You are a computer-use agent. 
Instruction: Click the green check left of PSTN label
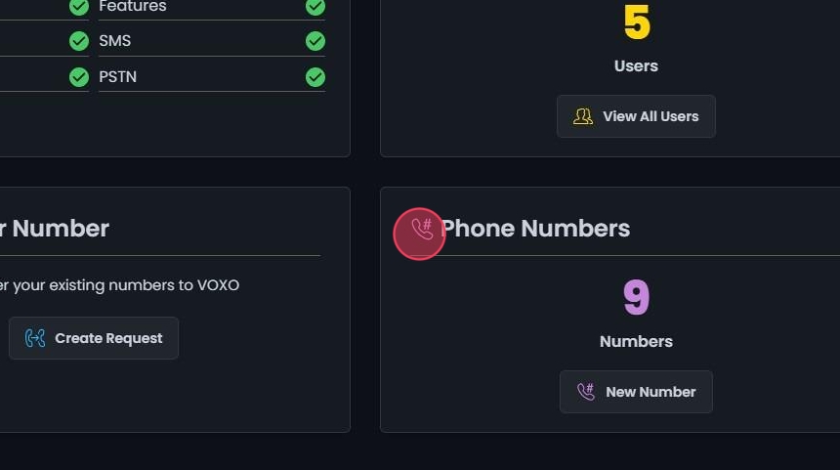click(x=79, y=76)
